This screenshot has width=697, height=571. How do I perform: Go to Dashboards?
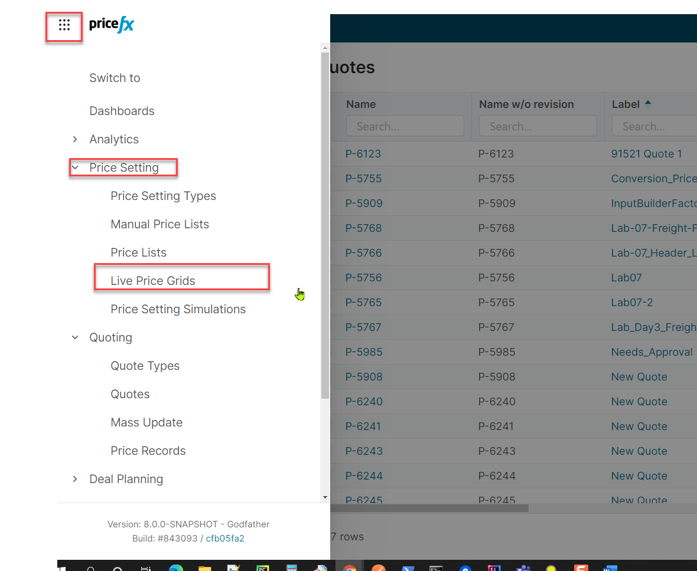click(122, 111)
